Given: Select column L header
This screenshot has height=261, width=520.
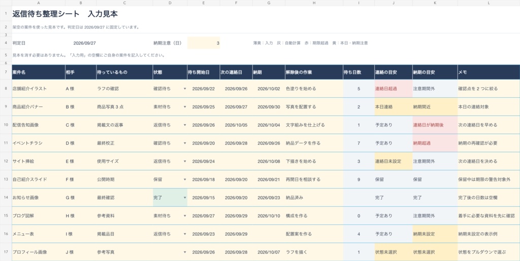Looking at the screenshot, I should point(489,3).
